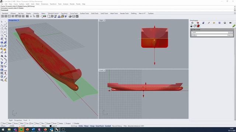Open the Windows Start menu
236x132 pixels.
coord(3,129)
